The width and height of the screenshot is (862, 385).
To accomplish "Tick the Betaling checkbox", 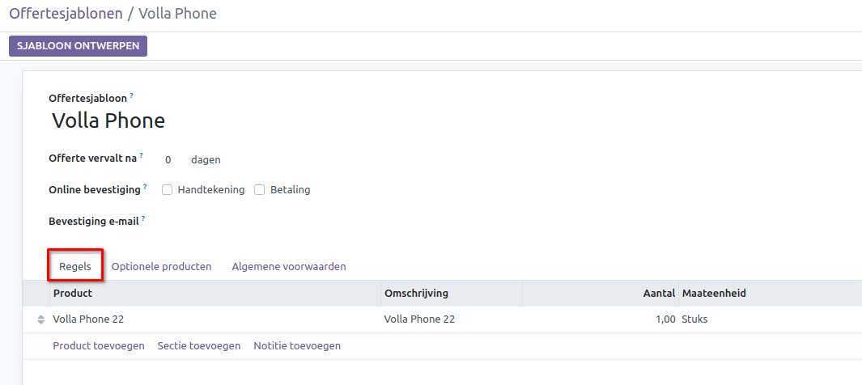I will pyautogui.click(x=260, y=190).
